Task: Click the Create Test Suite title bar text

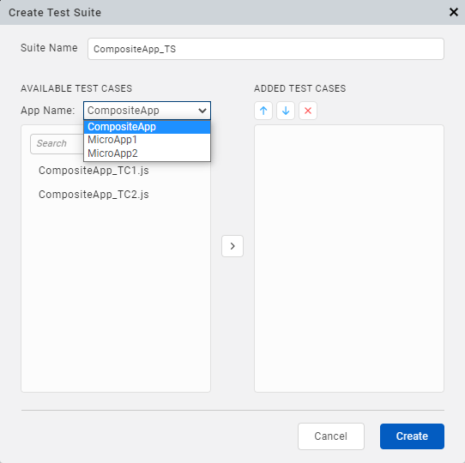Action: click(x=55, y=13)
